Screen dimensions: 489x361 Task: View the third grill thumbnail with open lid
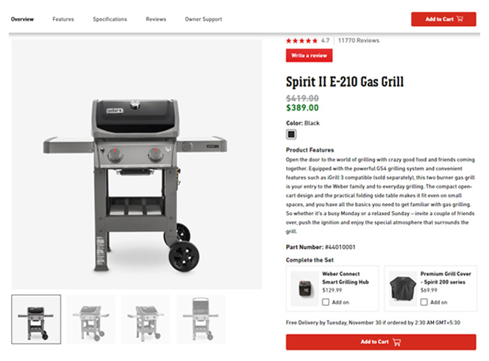tap(146, 319)
